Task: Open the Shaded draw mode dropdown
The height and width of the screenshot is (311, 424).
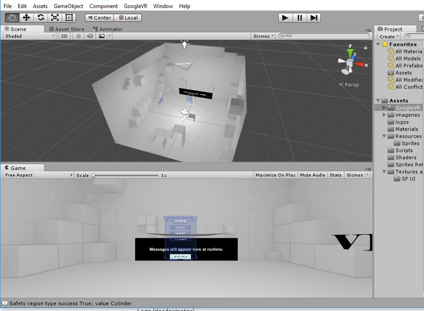Action: pos(29,36)
